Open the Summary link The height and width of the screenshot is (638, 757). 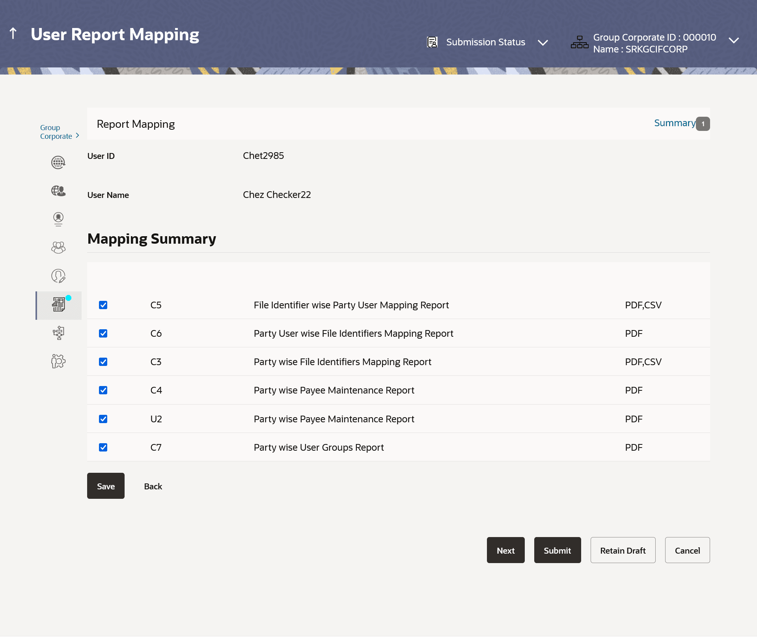pyautogui.click(x=674, y=123)
